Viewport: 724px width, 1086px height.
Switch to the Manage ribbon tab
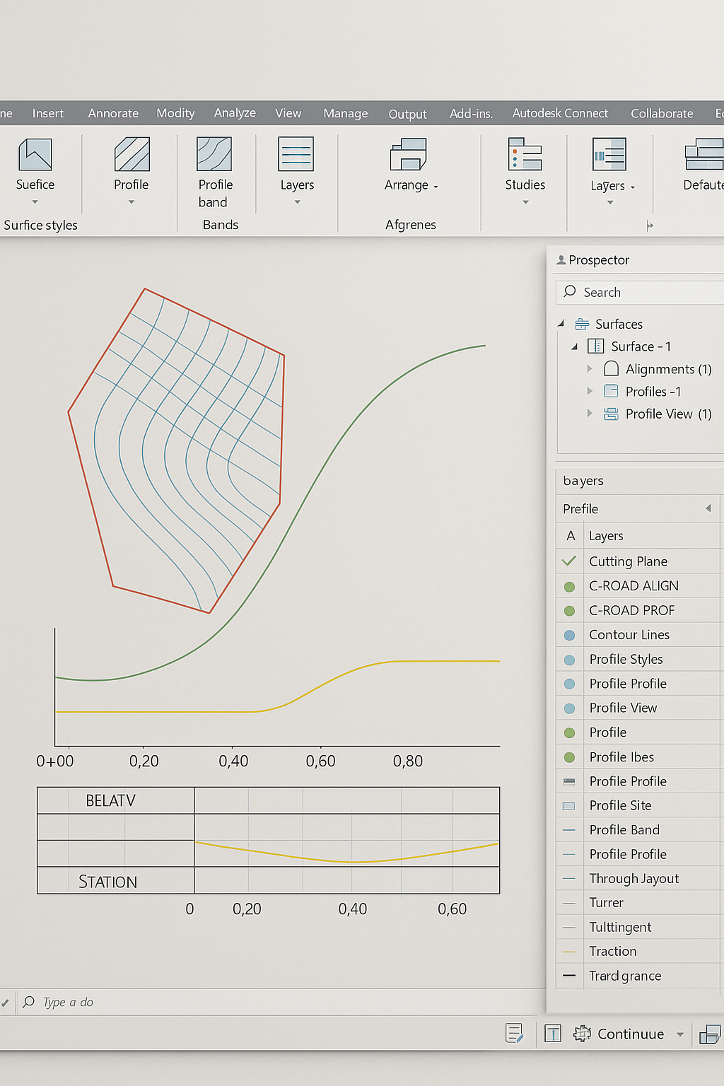(345, 113)
